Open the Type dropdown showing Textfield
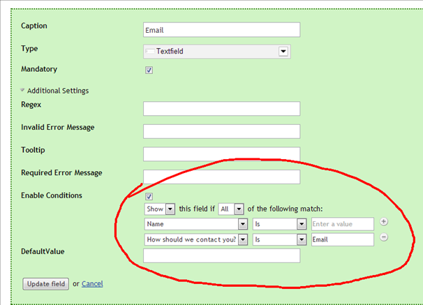Screen dimensions: 423x305 [217, 51]
